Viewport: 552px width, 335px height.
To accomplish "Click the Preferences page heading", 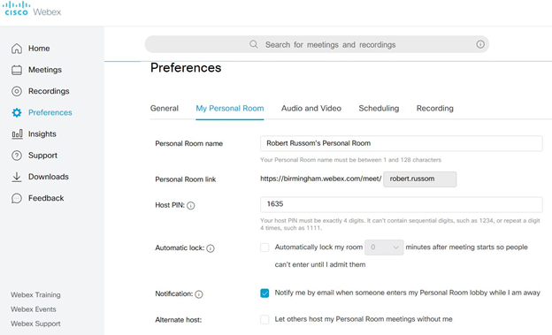I will point(186,67).
